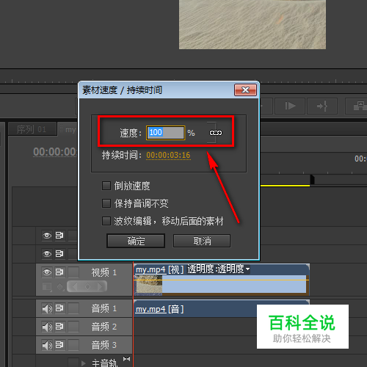The height and width of the screenshot is (367, 367).
Task: Hide the 视频 1 track output eye
Action: coord(47,272)
